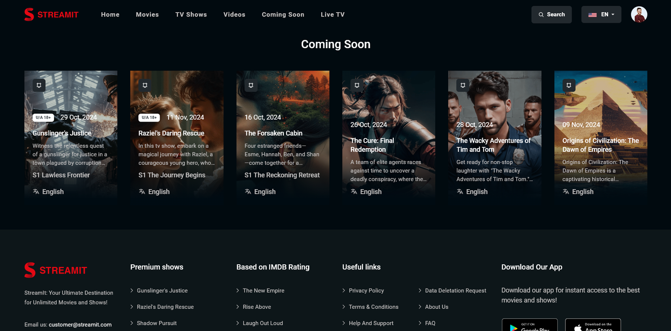Image resolution: width=671 pixels, height=331 pixels.
Task: Toggle reminder bell on Raziel's Daring Rescue card
Action: pyautogui.click(x=145, y=85)
